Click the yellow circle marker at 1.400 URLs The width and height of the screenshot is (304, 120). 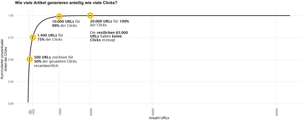33,38
